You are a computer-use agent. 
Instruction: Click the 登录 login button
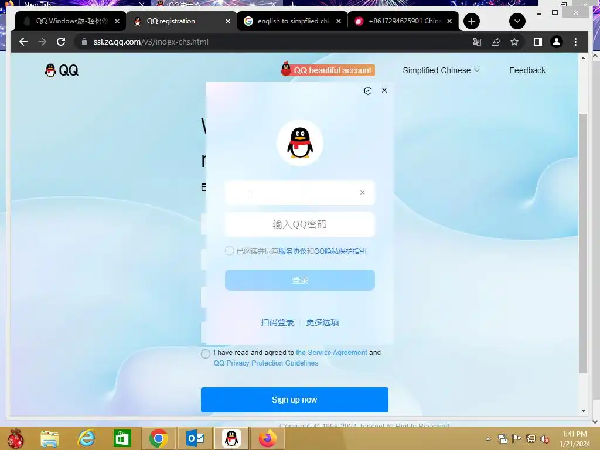pos(299,279)
